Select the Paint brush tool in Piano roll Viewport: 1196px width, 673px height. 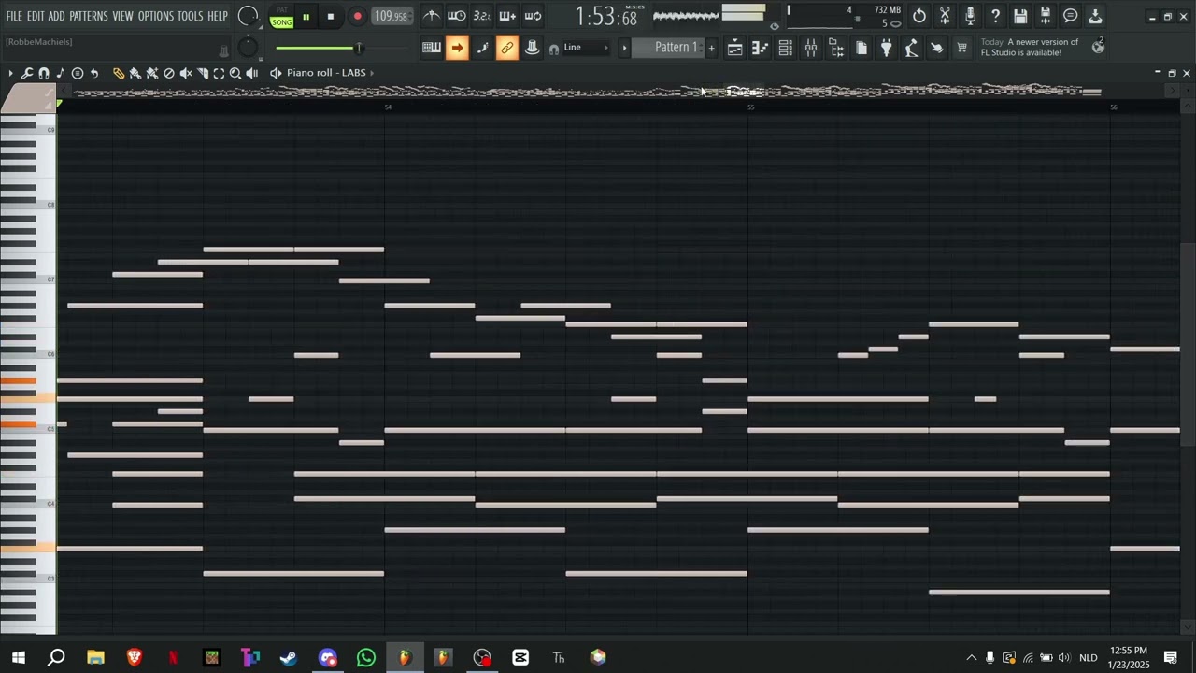coord(135,73)
